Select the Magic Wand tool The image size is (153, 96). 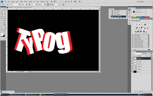(x=4, y=12)
